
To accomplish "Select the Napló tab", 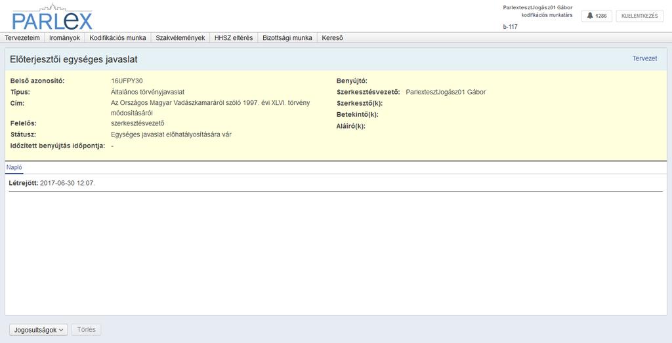I will (14, 167).
